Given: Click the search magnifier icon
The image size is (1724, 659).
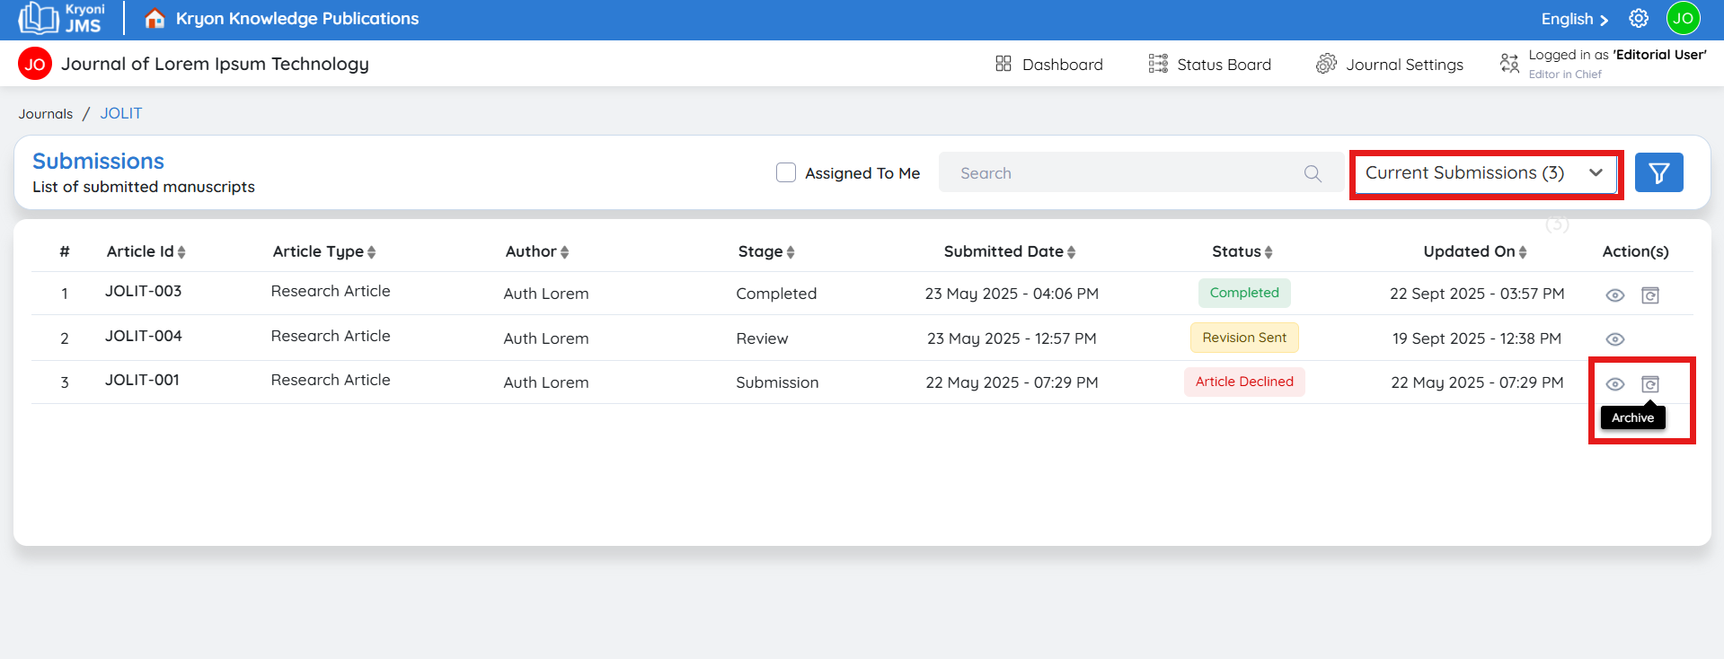Looking at the screenshot, I should (1313, 173).
